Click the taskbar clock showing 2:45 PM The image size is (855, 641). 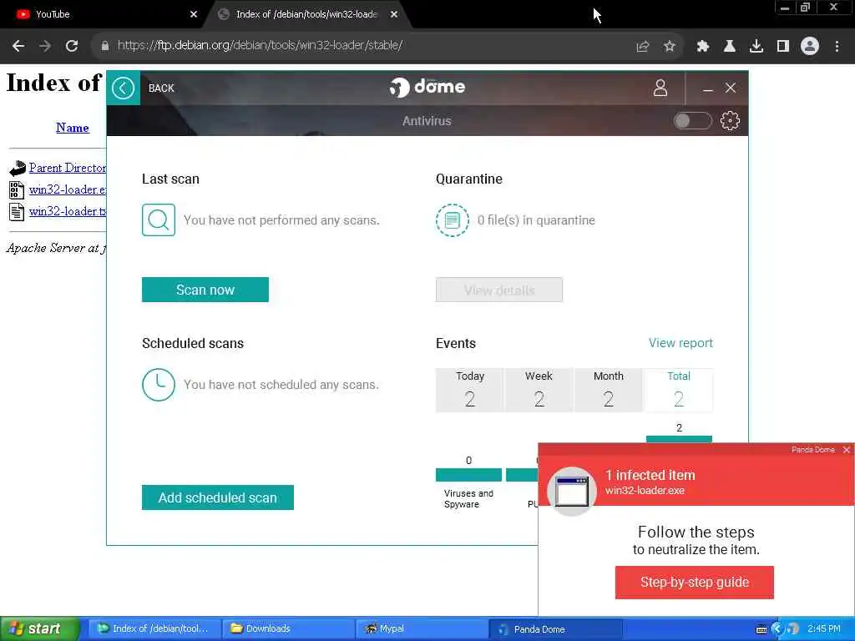tap(824, 628)
